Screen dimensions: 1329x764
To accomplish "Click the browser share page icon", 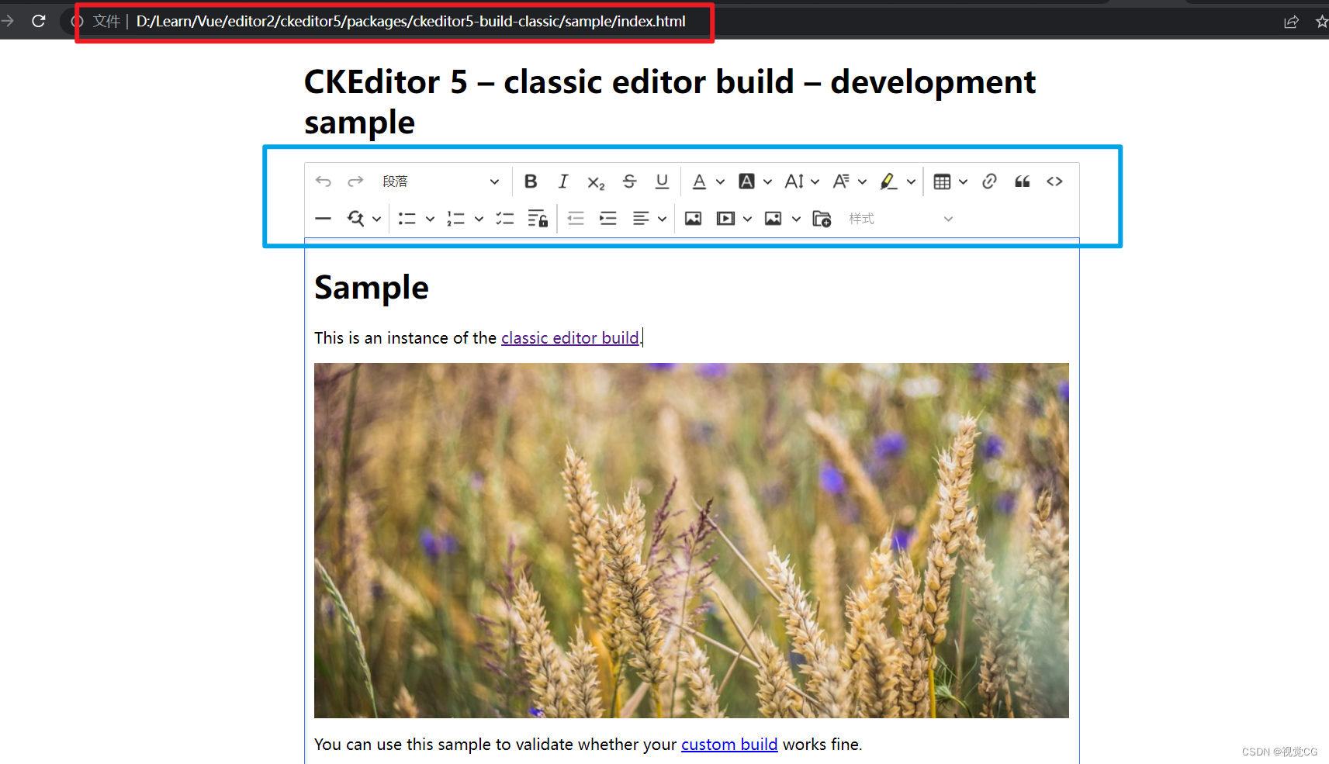I will pyautogui.click(x=1291, y=22).
